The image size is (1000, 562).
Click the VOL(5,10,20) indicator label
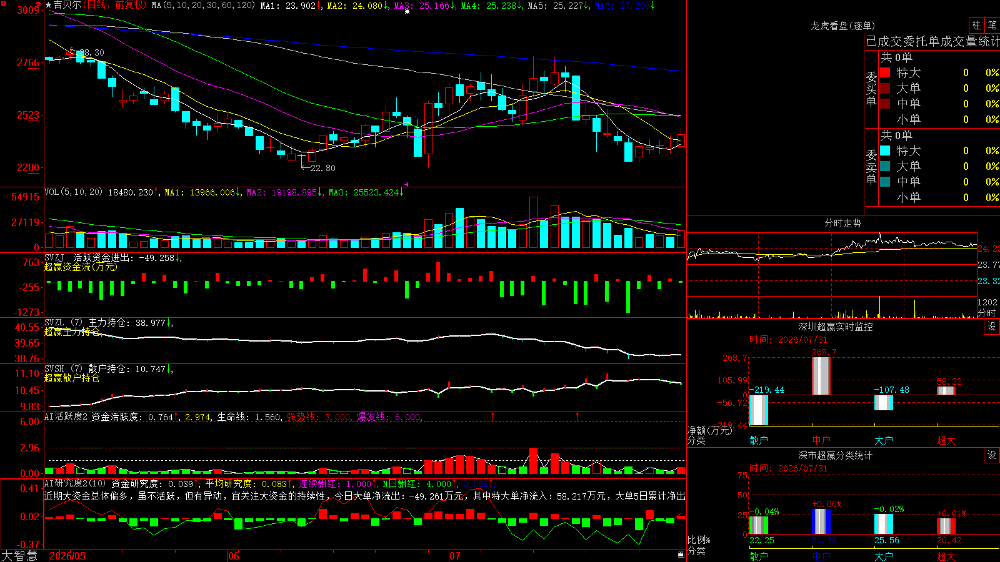coord(73,192)
